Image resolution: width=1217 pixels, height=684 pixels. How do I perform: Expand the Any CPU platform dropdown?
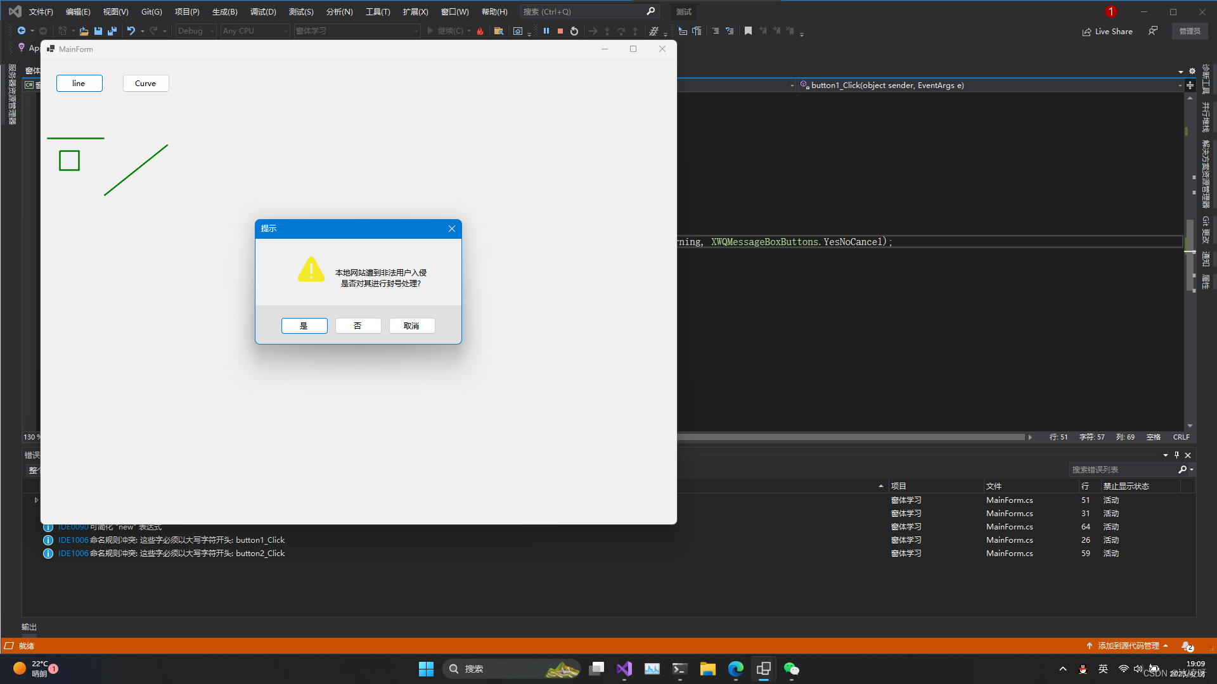pos(252,30)
